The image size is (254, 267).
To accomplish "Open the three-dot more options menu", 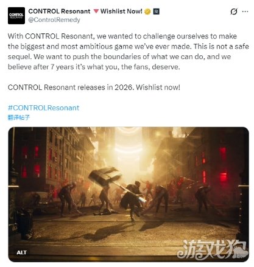I will 245,12.
